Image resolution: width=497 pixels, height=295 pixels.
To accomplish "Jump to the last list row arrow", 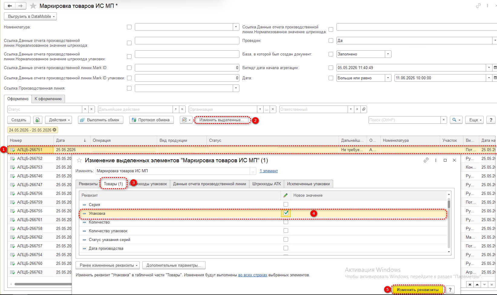I will pos(492,284).
